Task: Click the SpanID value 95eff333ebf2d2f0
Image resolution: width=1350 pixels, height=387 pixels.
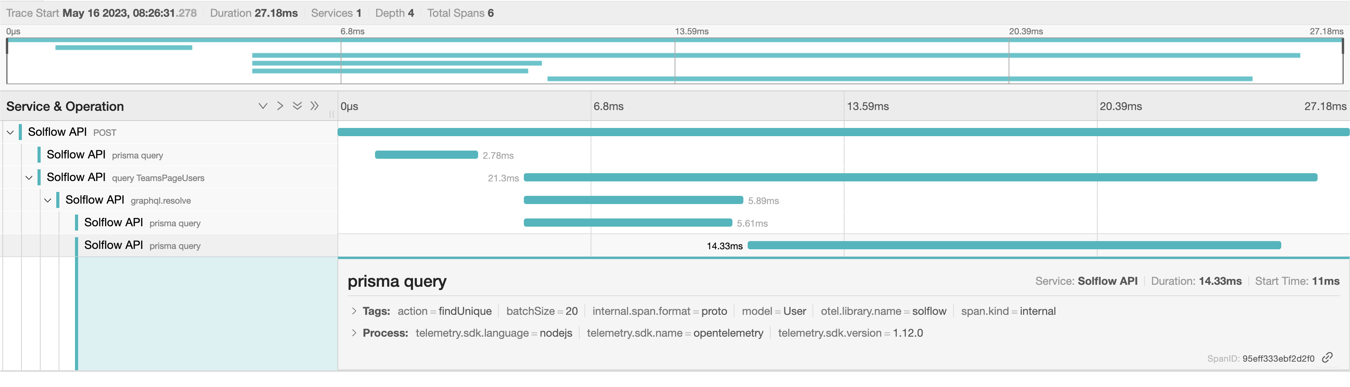Action: [1279, 358]
